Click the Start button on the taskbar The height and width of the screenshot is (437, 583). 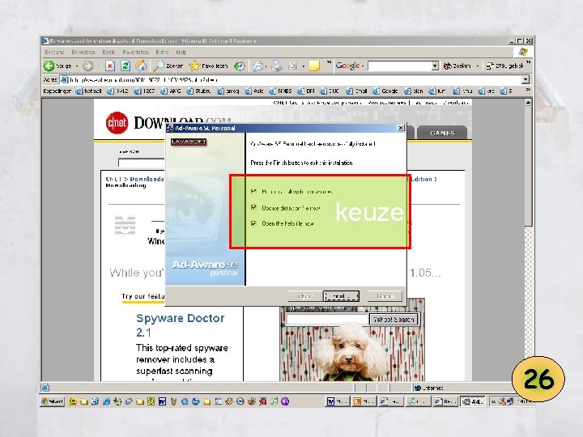pos(53,401)
